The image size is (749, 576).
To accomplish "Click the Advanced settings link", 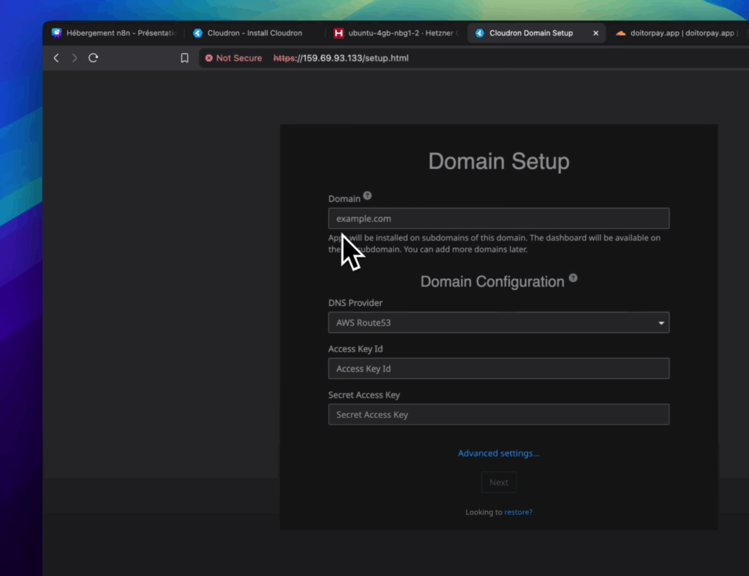I will (498, 453).
